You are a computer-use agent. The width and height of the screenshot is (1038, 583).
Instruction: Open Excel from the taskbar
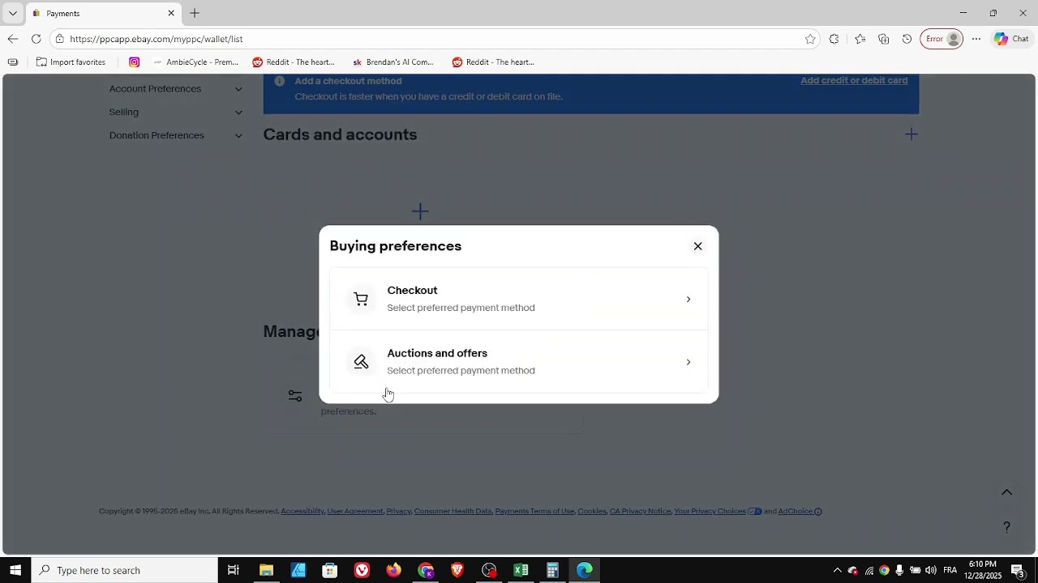coord(521,570)
